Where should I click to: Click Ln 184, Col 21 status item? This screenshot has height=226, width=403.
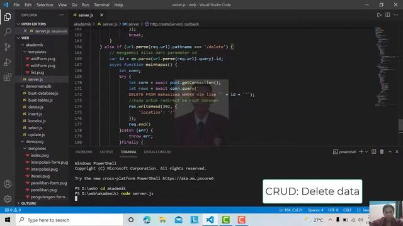point(291,210)
